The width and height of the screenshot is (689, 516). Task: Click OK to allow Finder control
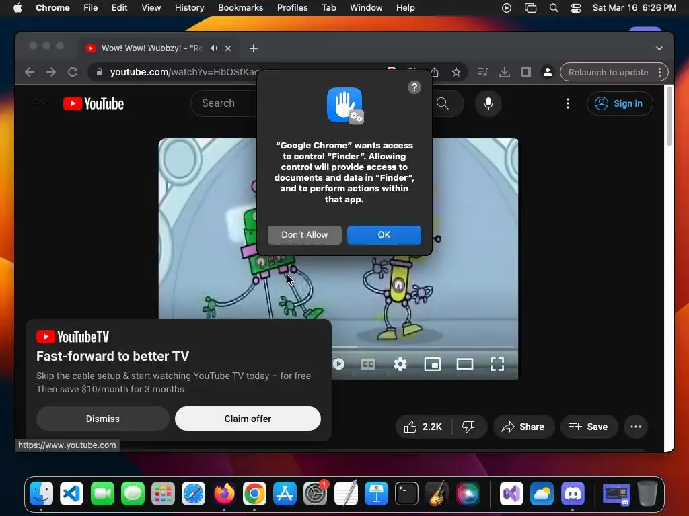coord(384,234)
